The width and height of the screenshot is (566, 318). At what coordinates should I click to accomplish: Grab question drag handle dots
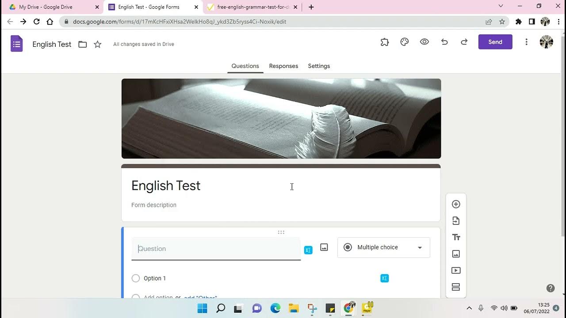(281, 232)
